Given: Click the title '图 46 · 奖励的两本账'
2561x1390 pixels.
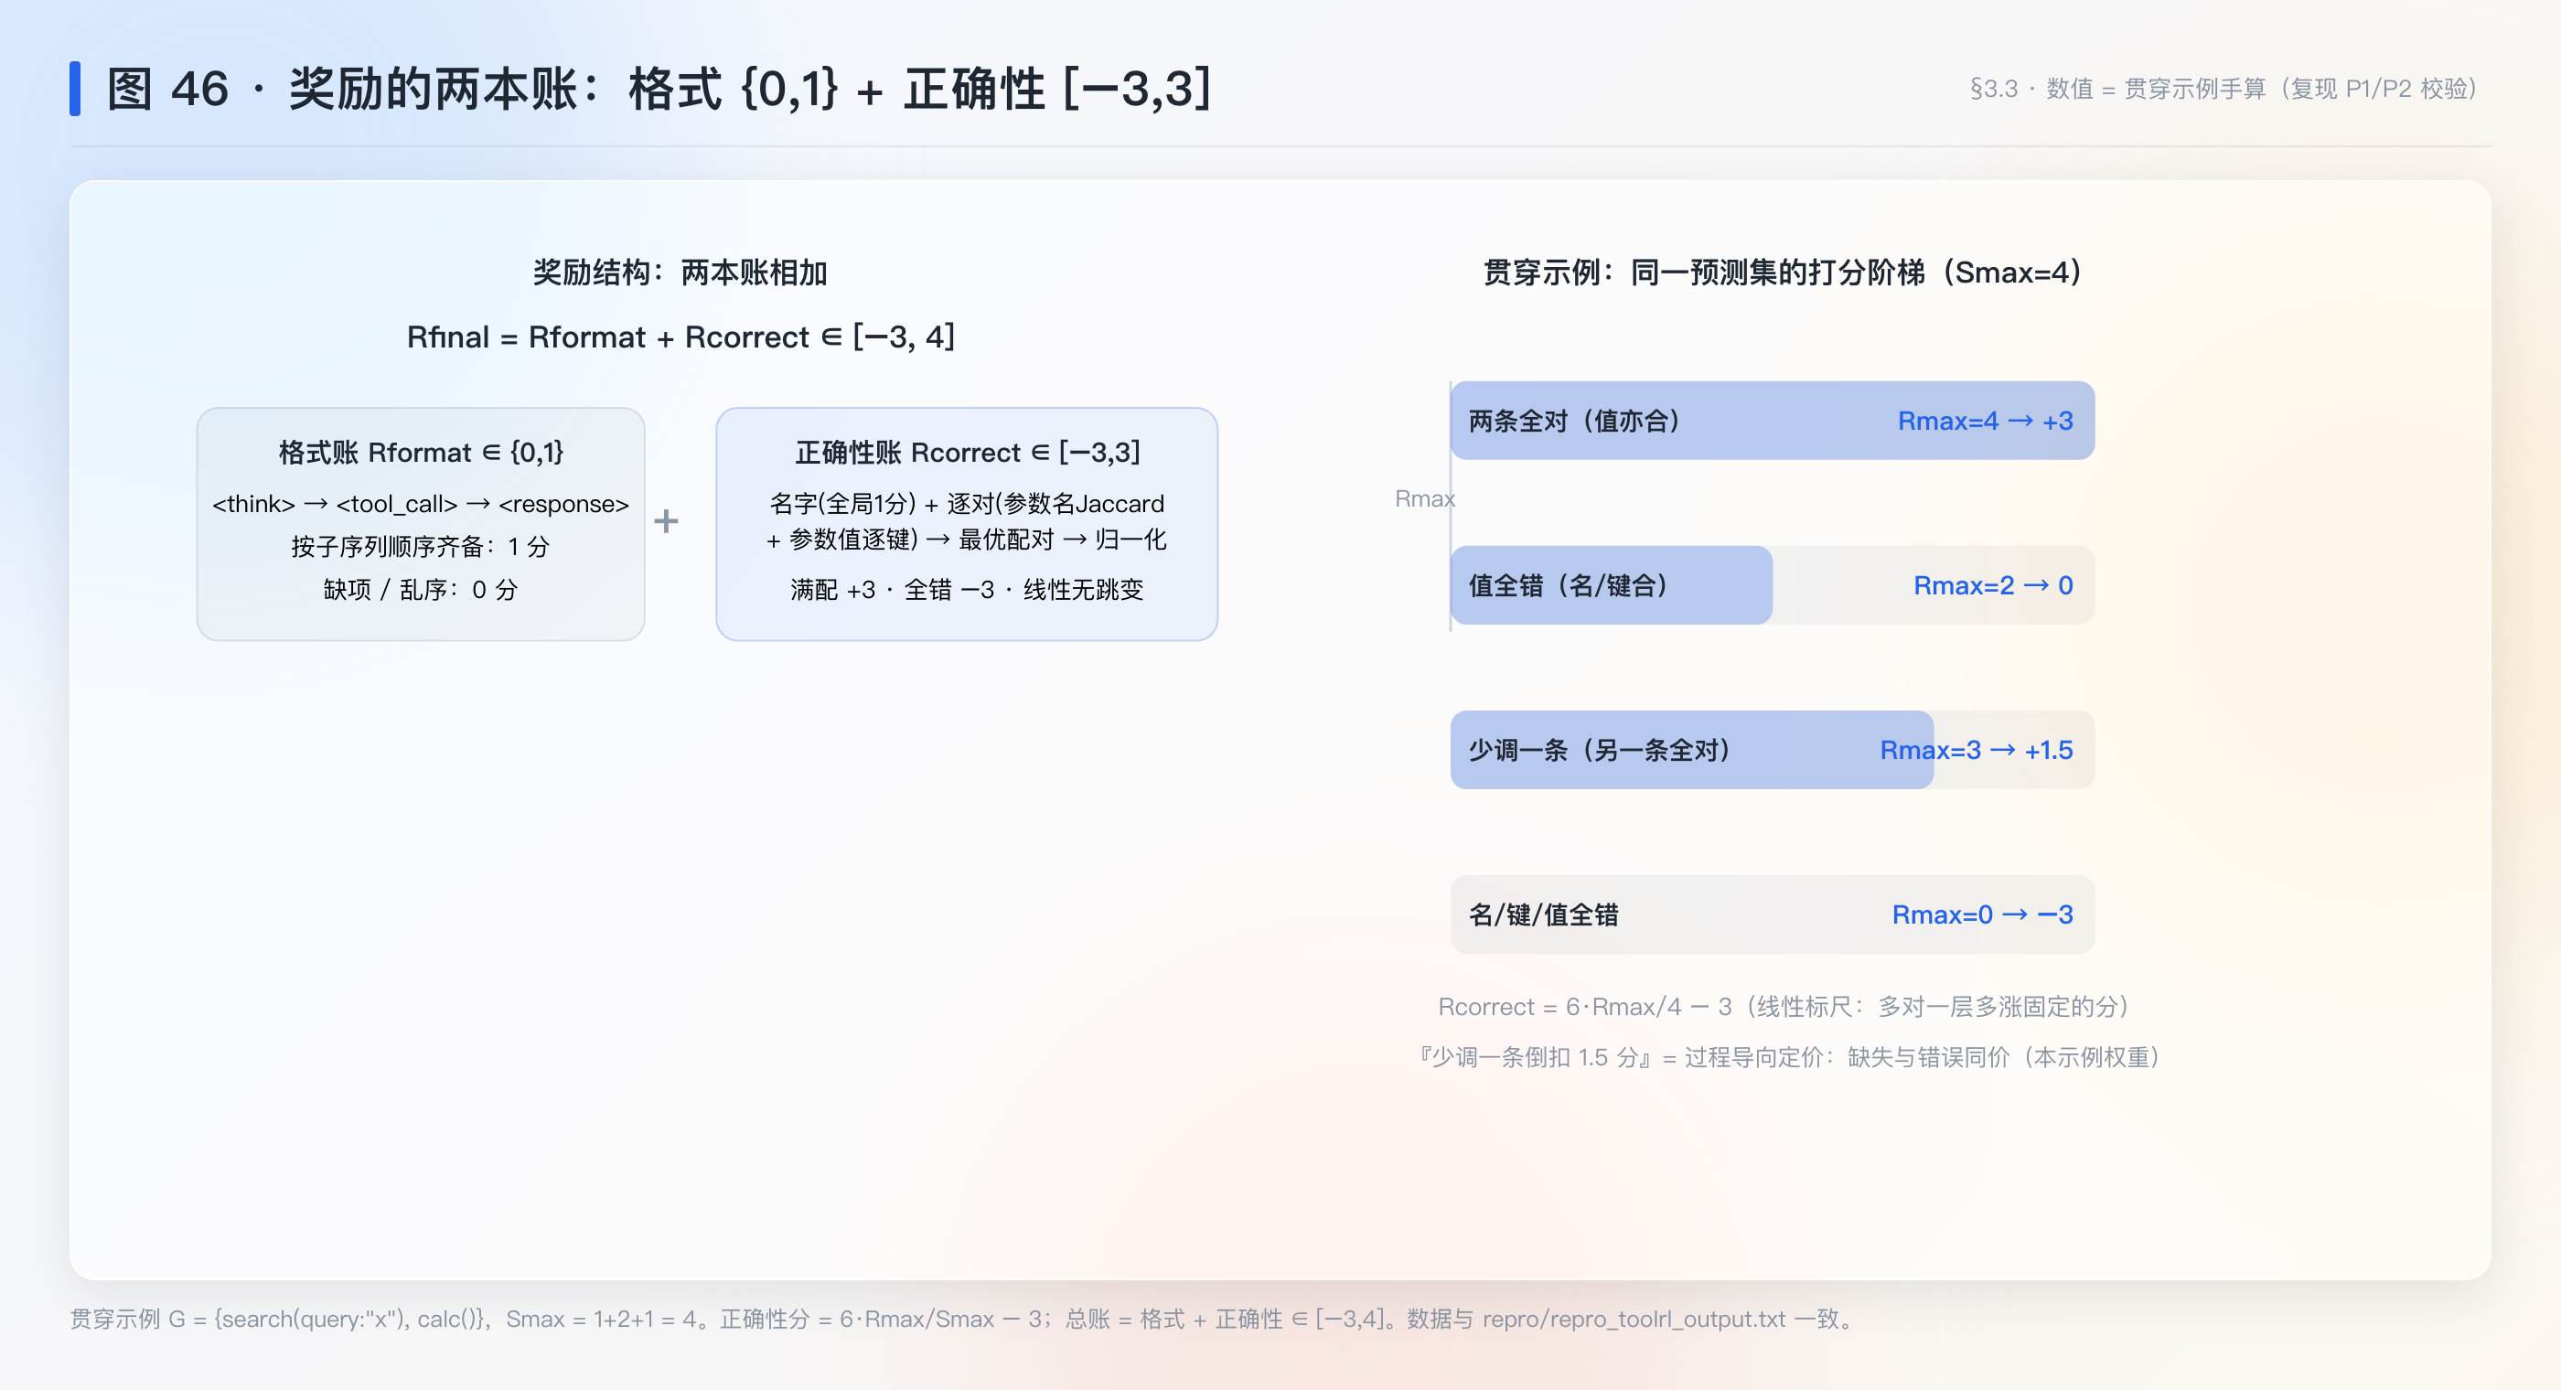Looking at the screenshot, I should click(x=354, y=89).
